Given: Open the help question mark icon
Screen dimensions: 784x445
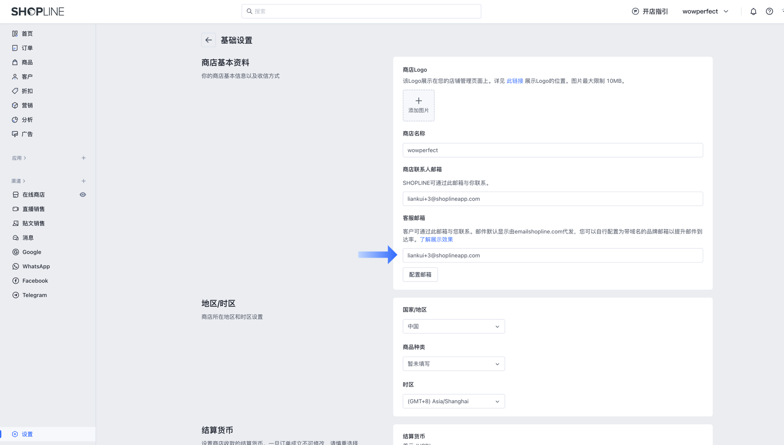Looking at the screenshot, I should click(x=769, y=12).
